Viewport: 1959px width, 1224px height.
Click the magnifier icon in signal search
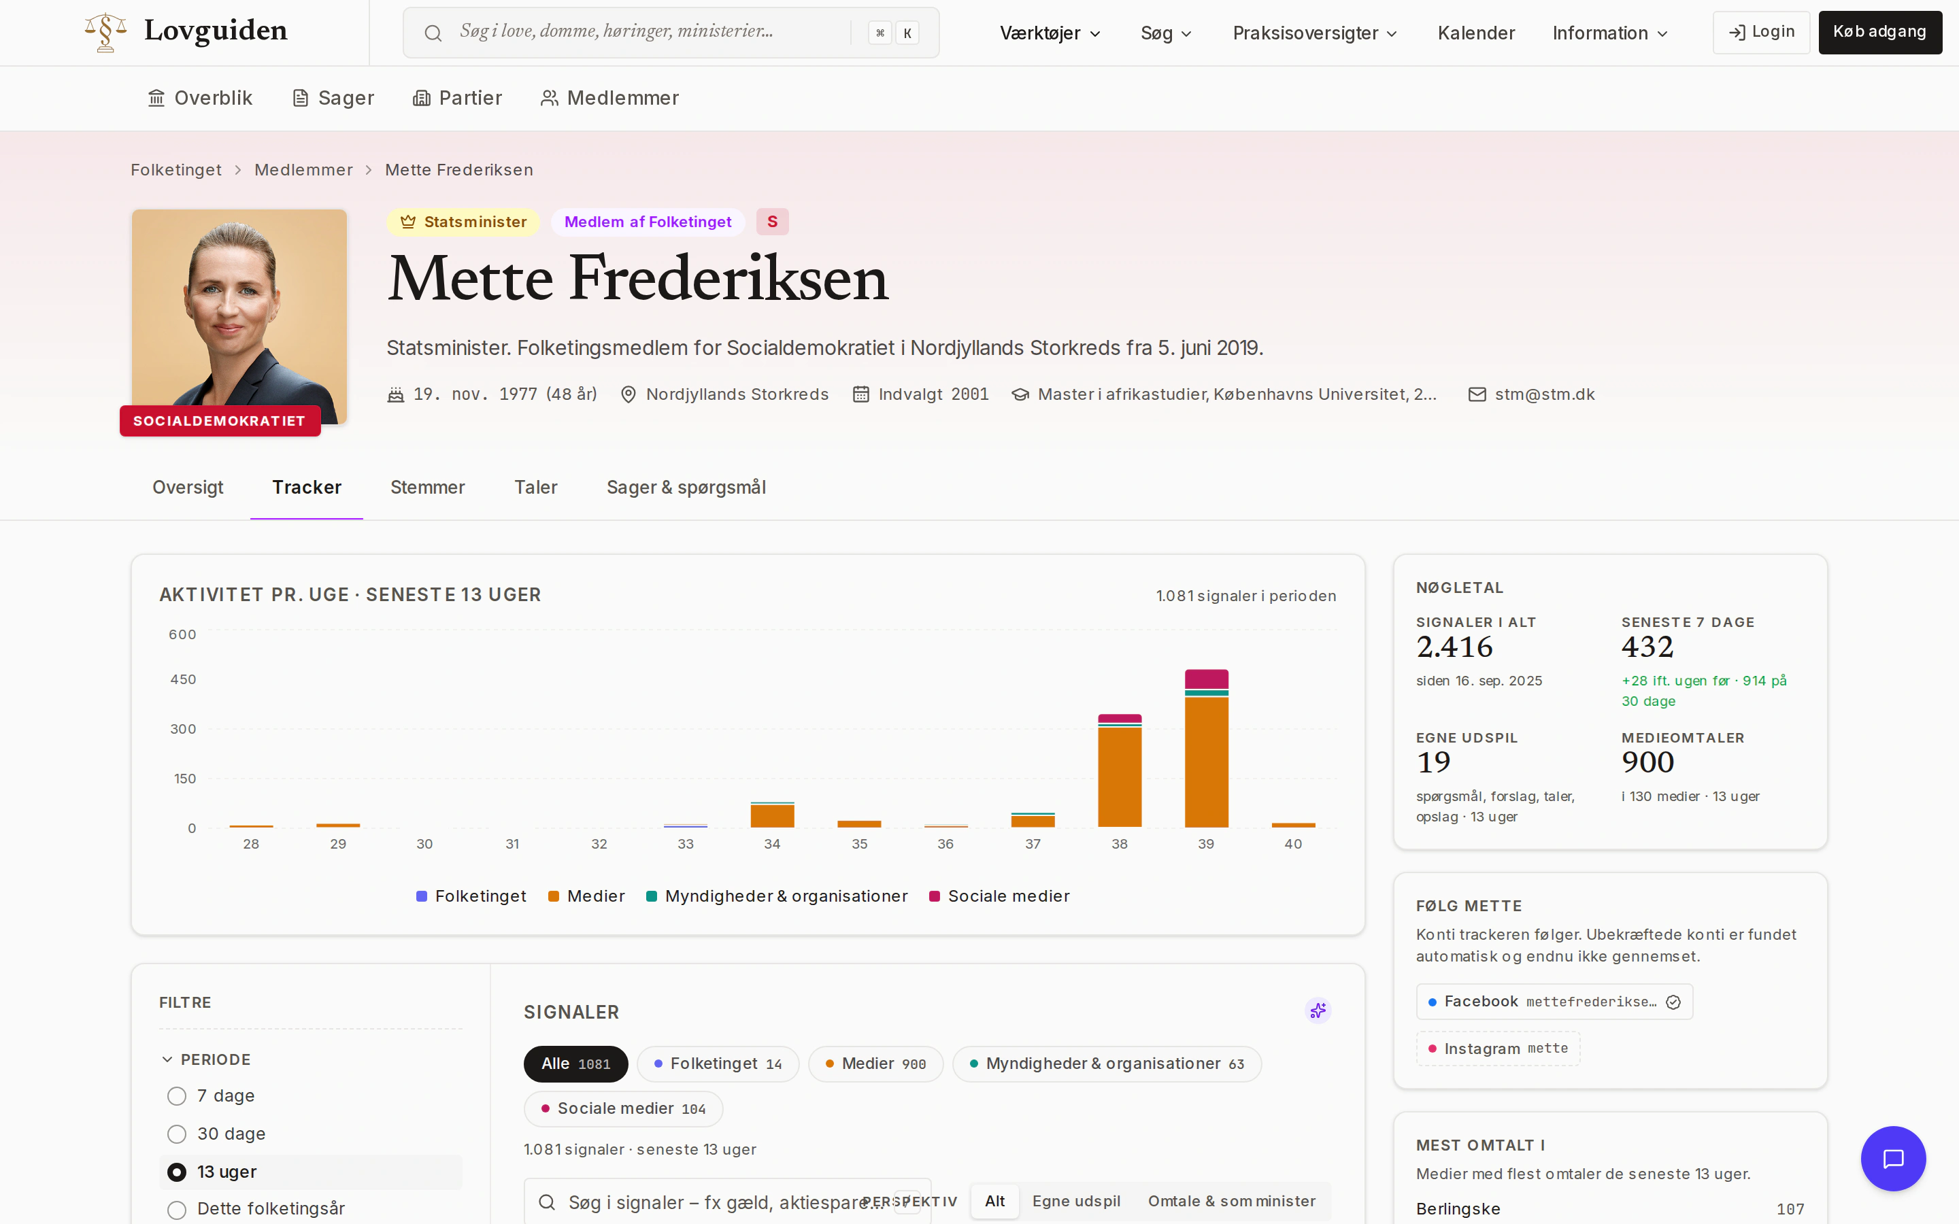pyautogui.click(x=547, y=1202)
